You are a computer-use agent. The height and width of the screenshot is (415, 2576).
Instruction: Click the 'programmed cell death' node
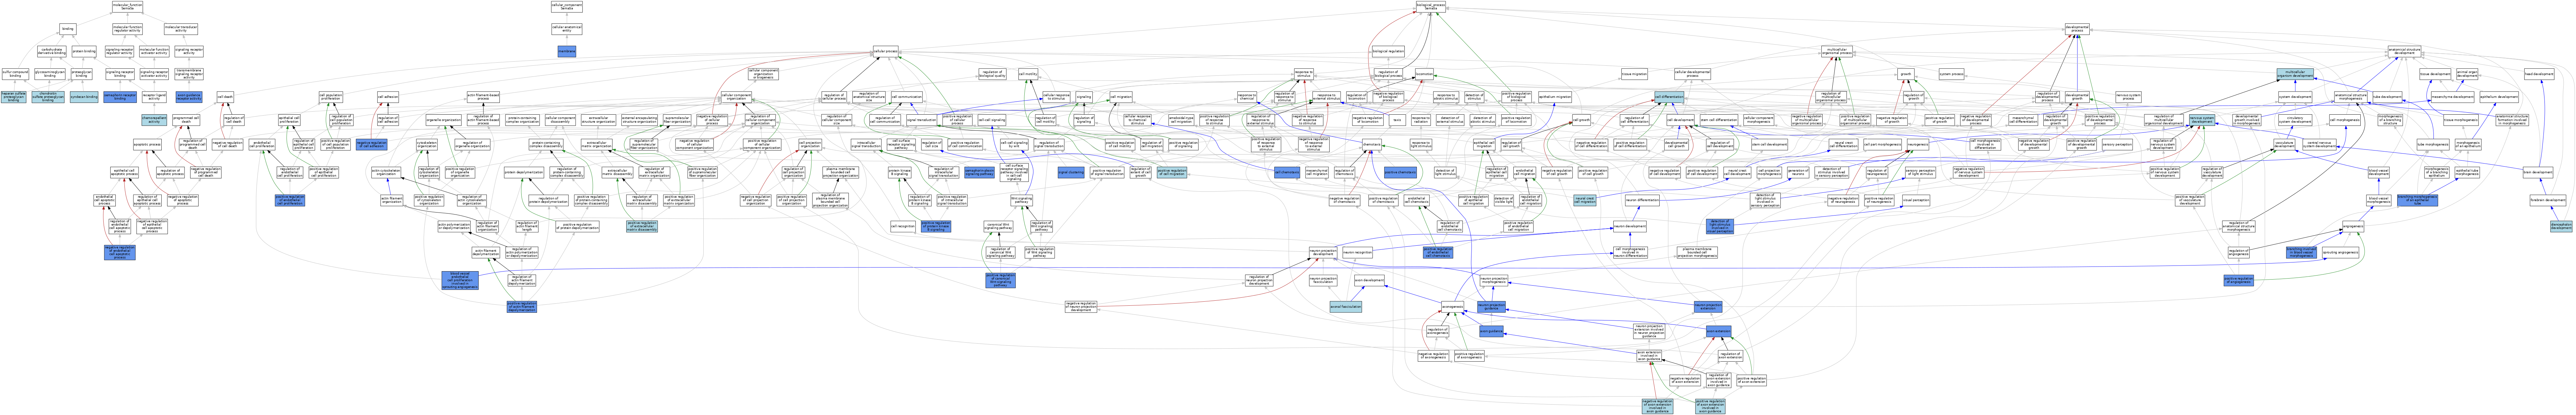(x=186, y=120)
